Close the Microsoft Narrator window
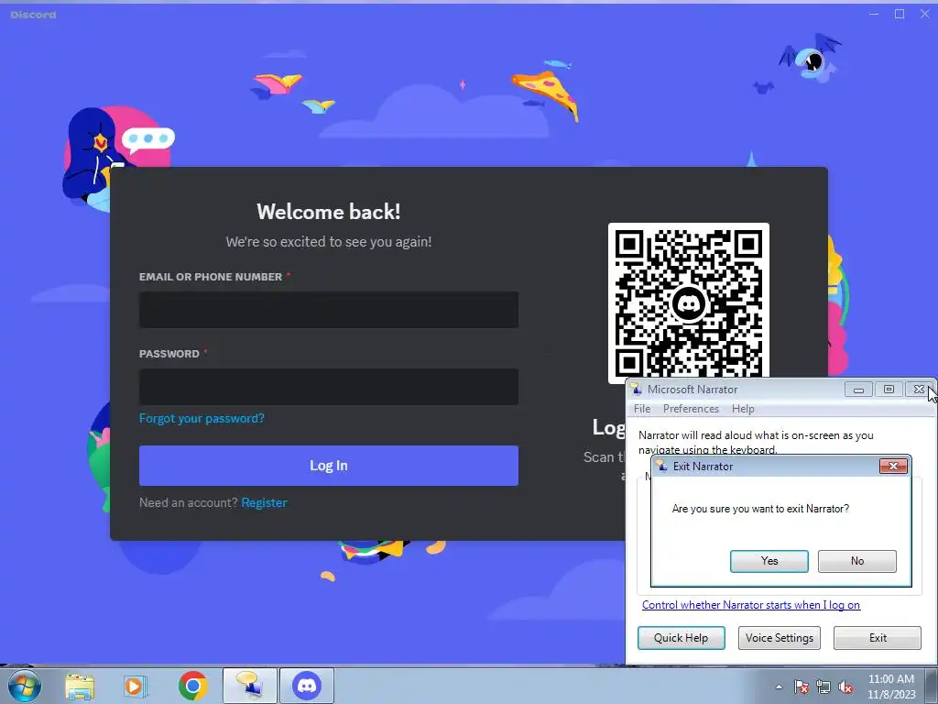This screenshot has width=938, height=704. [x=919, y=390]
